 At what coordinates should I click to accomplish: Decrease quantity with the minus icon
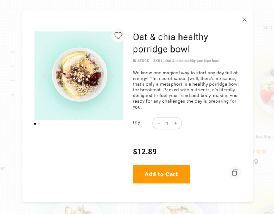pyautogui.click(x=158, y=123)
